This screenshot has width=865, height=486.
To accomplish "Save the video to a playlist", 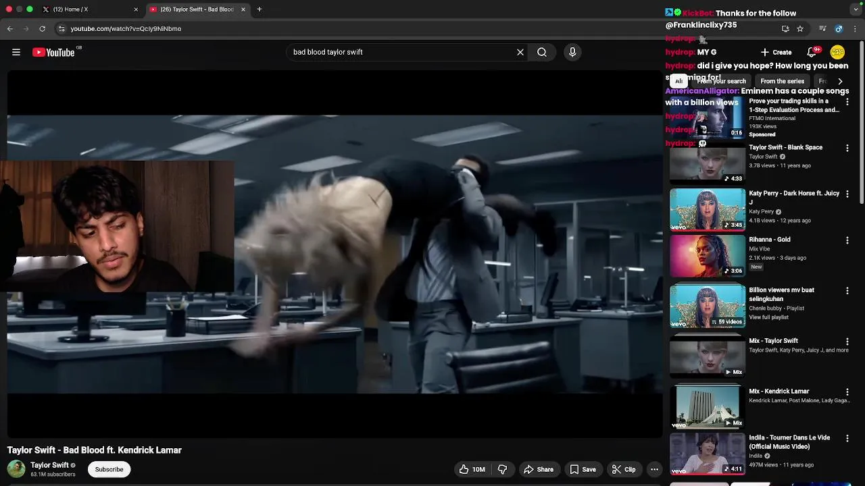I will coord(583,469).
